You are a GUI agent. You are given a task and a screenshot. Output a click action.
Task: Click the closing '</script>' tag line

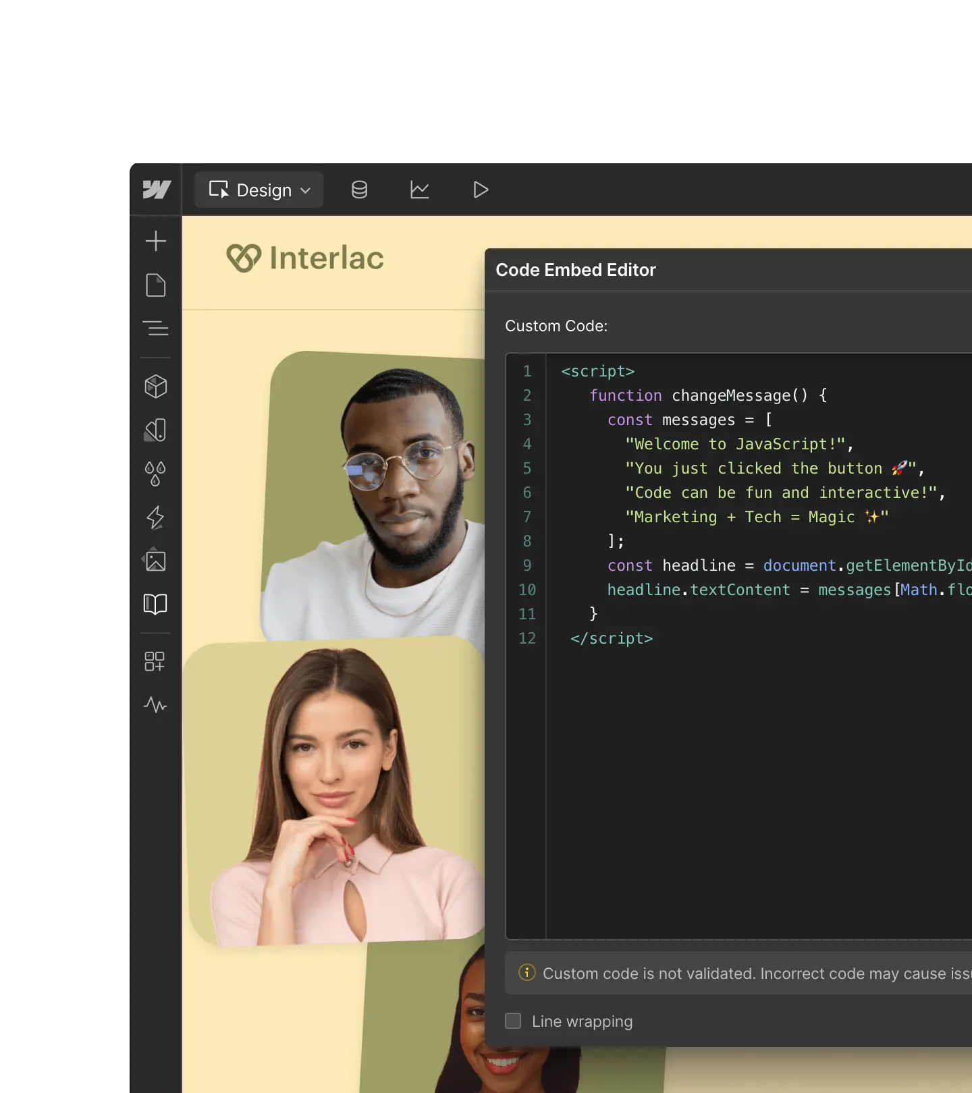(612, 638)
